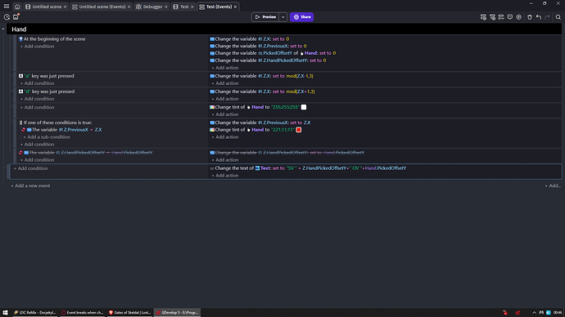Select action setting Z.HandPickedOffsetY to 0
Screen dimensions: 565x317
coord(268,60)
